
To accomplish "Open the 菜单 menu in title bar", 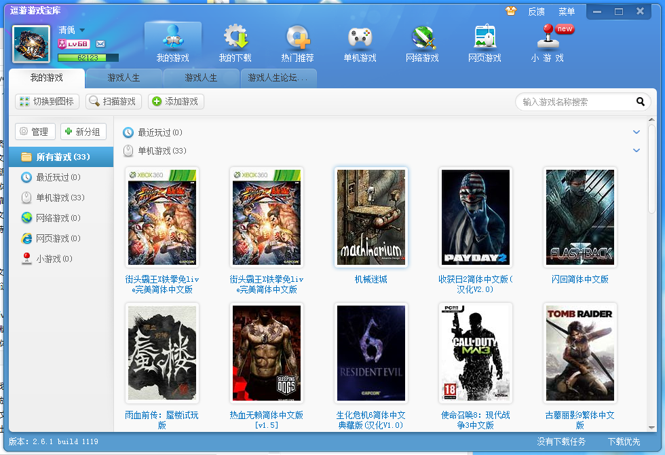I will click(x=567, y=12).
